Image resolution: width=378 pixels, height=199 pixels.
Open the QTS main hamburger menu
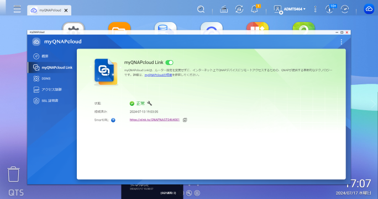(x=17, y=9)
